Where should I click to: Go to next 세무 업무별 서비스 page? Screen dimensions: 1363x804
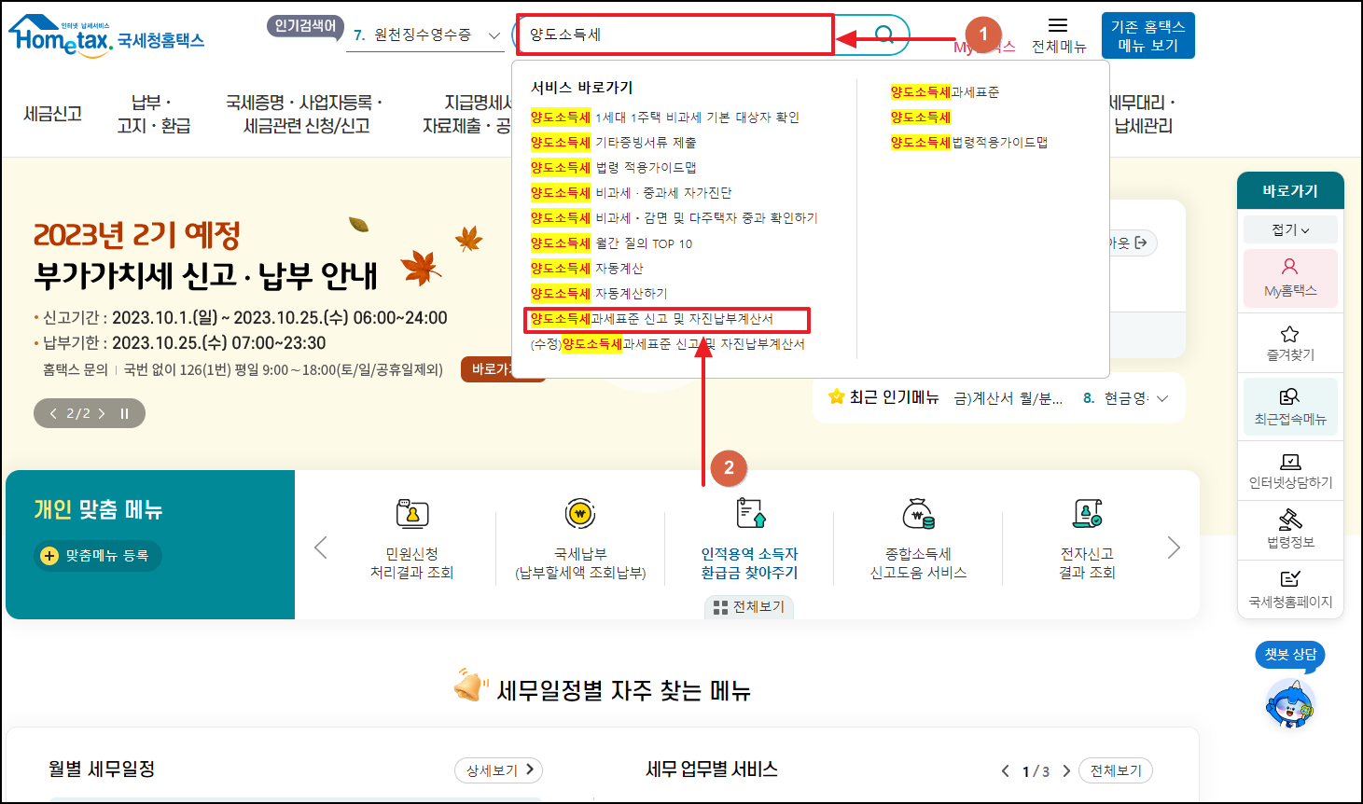(x=1066, y=771)
